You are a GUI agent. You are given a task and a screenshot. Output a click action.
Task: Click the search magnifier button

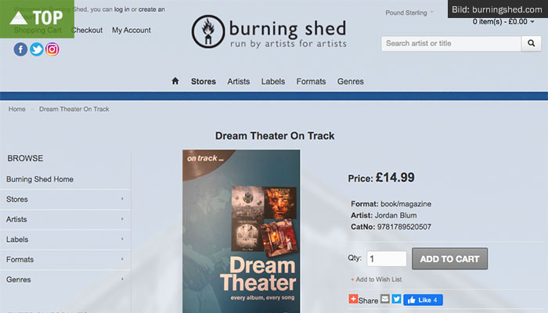click(x=532, y=43)
